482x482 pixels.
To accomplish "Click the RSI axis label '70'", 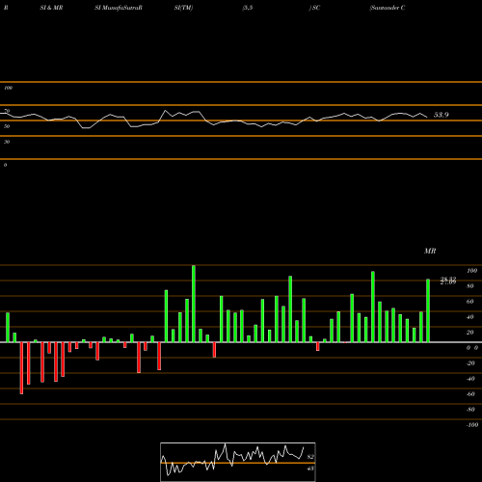I will pyautogui.click(x=7, y=111).
